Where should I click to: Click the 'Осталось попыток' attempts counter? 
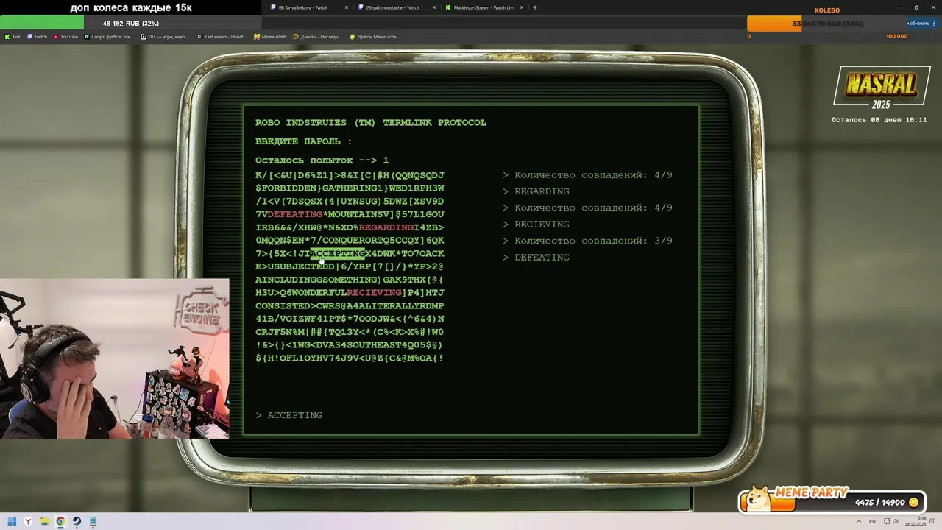[x=322, y=160]
